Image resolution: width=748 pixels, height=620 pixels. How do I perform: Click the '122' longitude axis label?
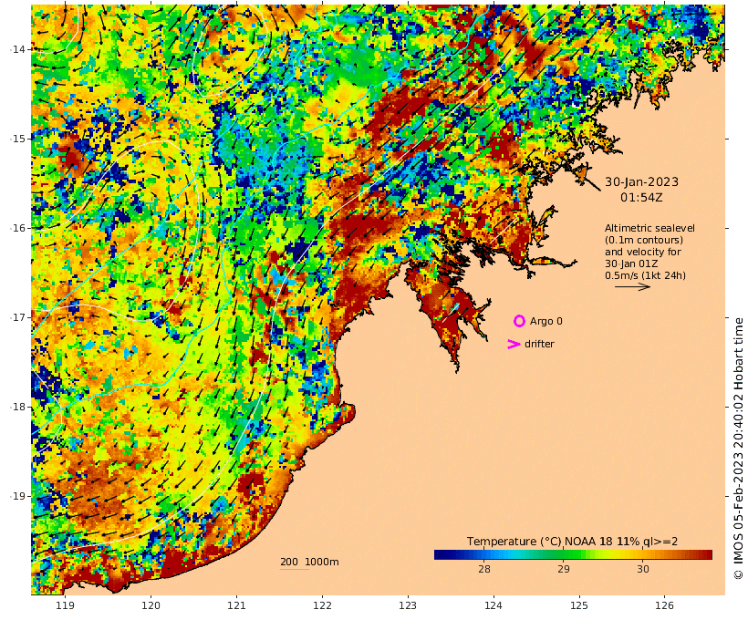[x=323, y=605]
